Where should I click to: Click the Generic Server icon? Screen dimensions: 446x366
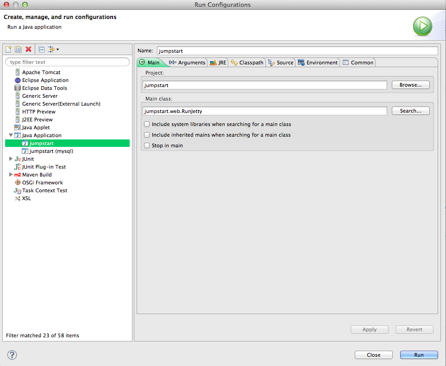coord(18,96)
